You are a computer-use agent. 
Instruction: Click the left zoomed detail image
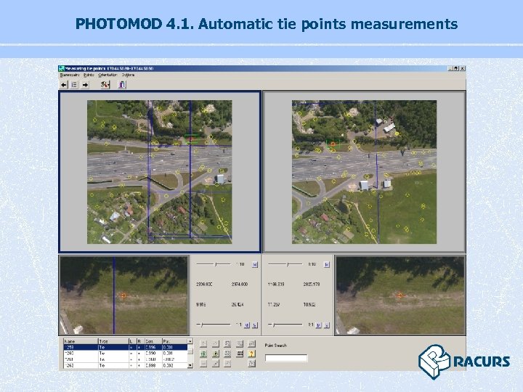pos(123,295)
